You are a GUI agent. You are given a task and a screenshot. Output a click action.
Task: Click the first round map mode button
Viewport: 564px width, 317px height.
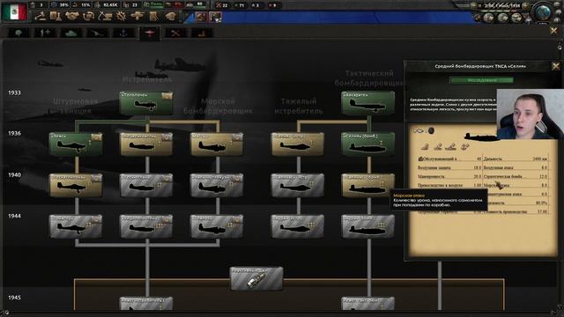pyautogui.click(x=489, y=18)
